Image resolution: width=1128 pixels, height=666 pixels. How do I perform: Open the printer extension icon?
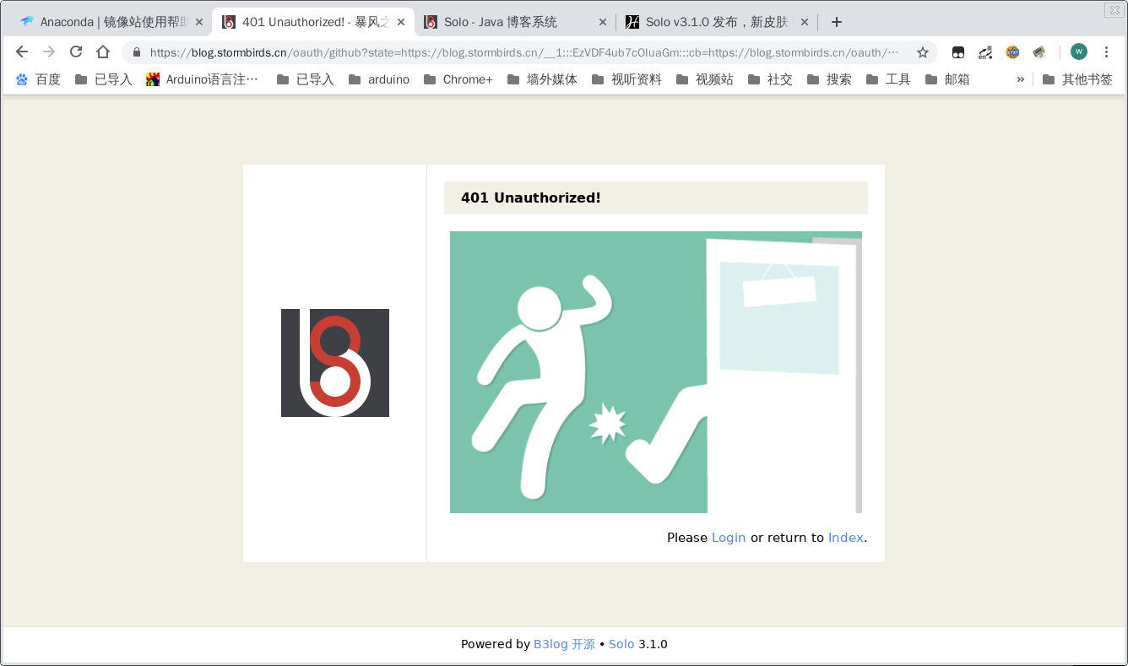pos(1039,52)
